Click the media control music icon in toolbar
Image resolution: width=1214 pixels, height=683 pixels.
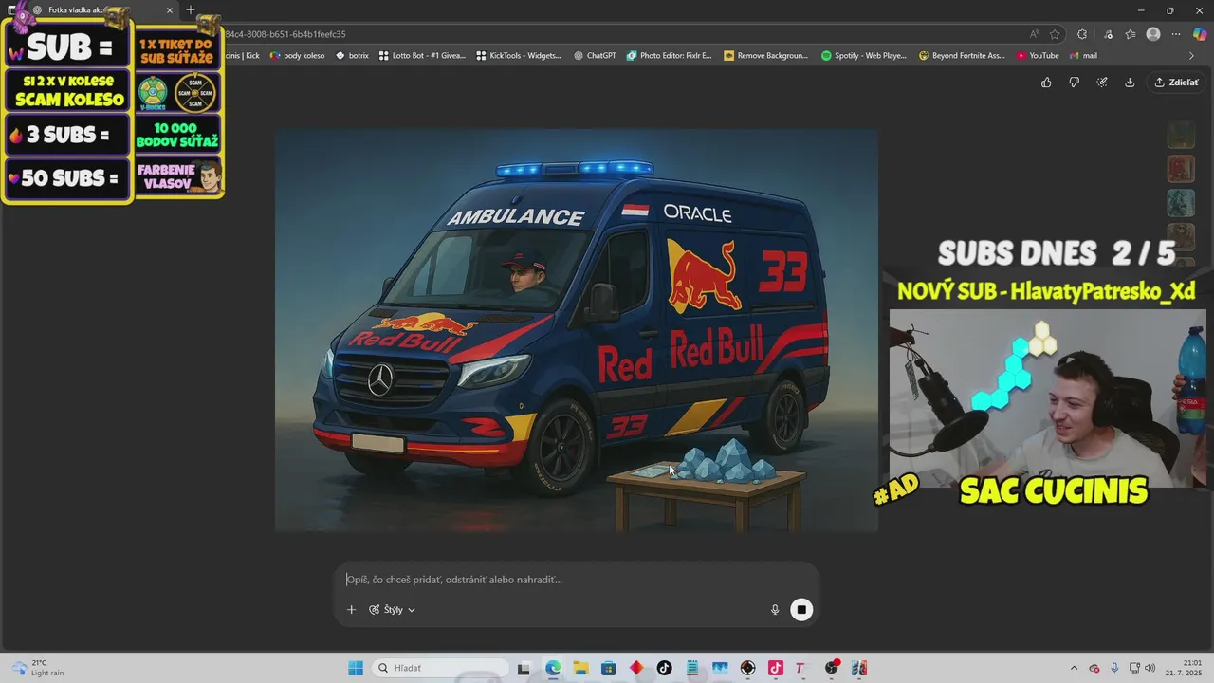pos(1107,34)
